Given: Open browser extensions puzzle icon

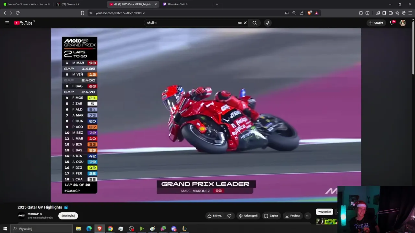Looking at the screenshot, I should (361, 13).
